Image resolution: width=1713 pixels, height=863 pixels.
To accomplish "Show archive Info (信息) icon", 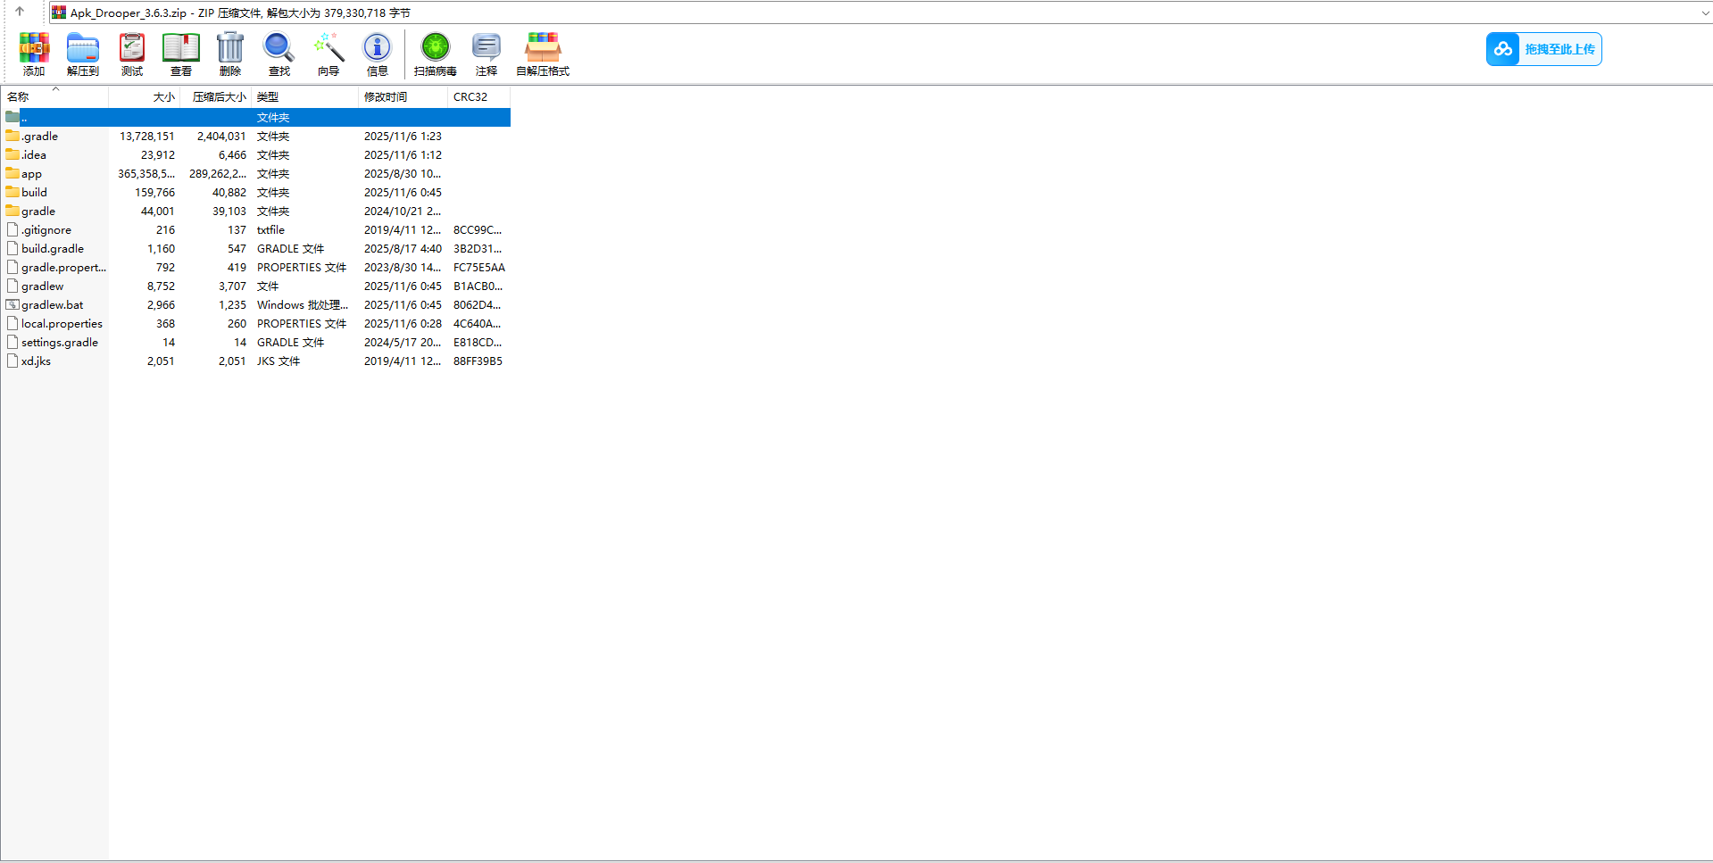I will (378, 54).
